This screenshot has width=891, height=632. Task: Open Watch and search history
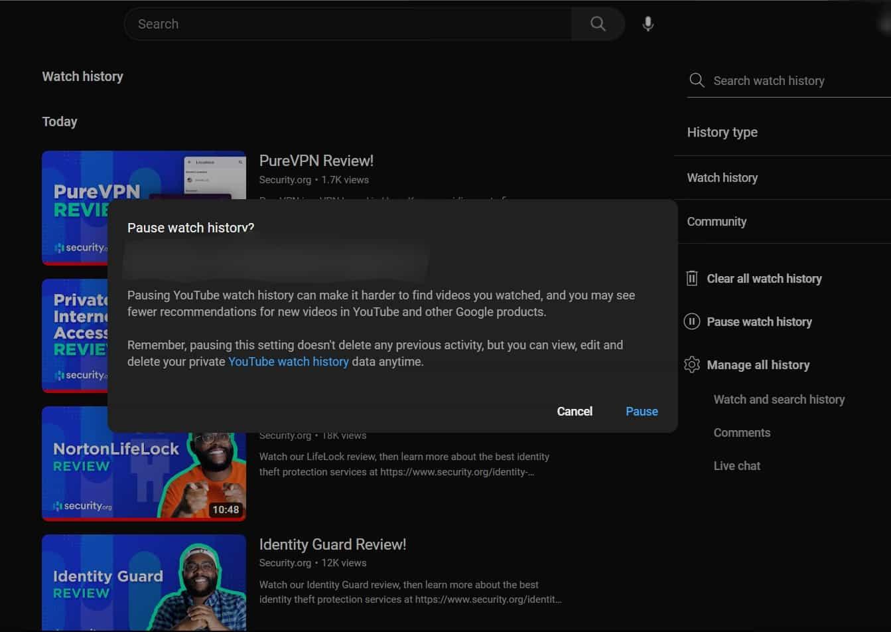[779, 400]
